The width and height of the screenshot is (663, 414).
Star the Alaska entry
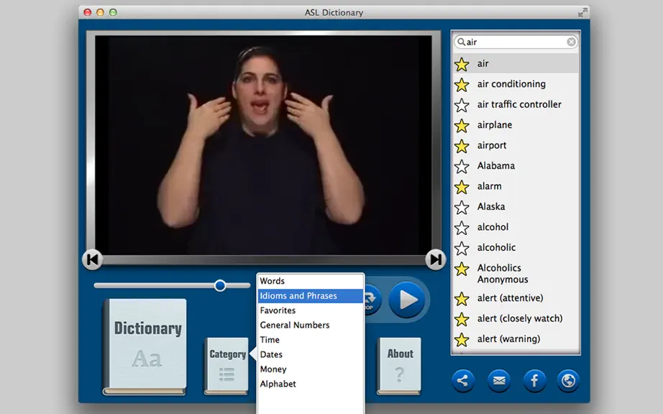coord(462,207)
